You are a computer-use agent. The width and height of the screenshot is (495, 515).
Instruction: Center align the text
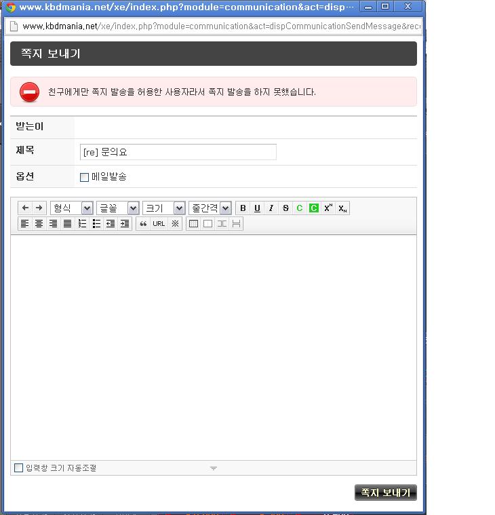click(39, 224)
